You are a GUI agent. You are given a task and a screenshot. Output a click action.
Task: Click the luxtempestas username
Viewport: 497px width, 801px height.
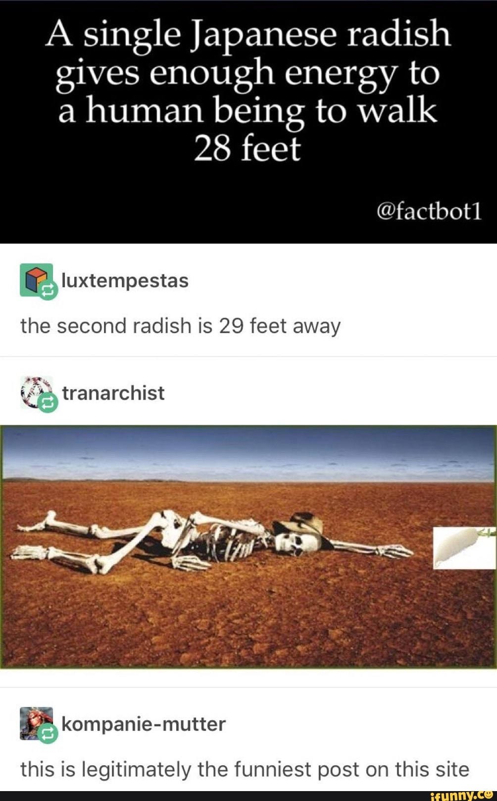pyautogui.click(x=125, y=281)
